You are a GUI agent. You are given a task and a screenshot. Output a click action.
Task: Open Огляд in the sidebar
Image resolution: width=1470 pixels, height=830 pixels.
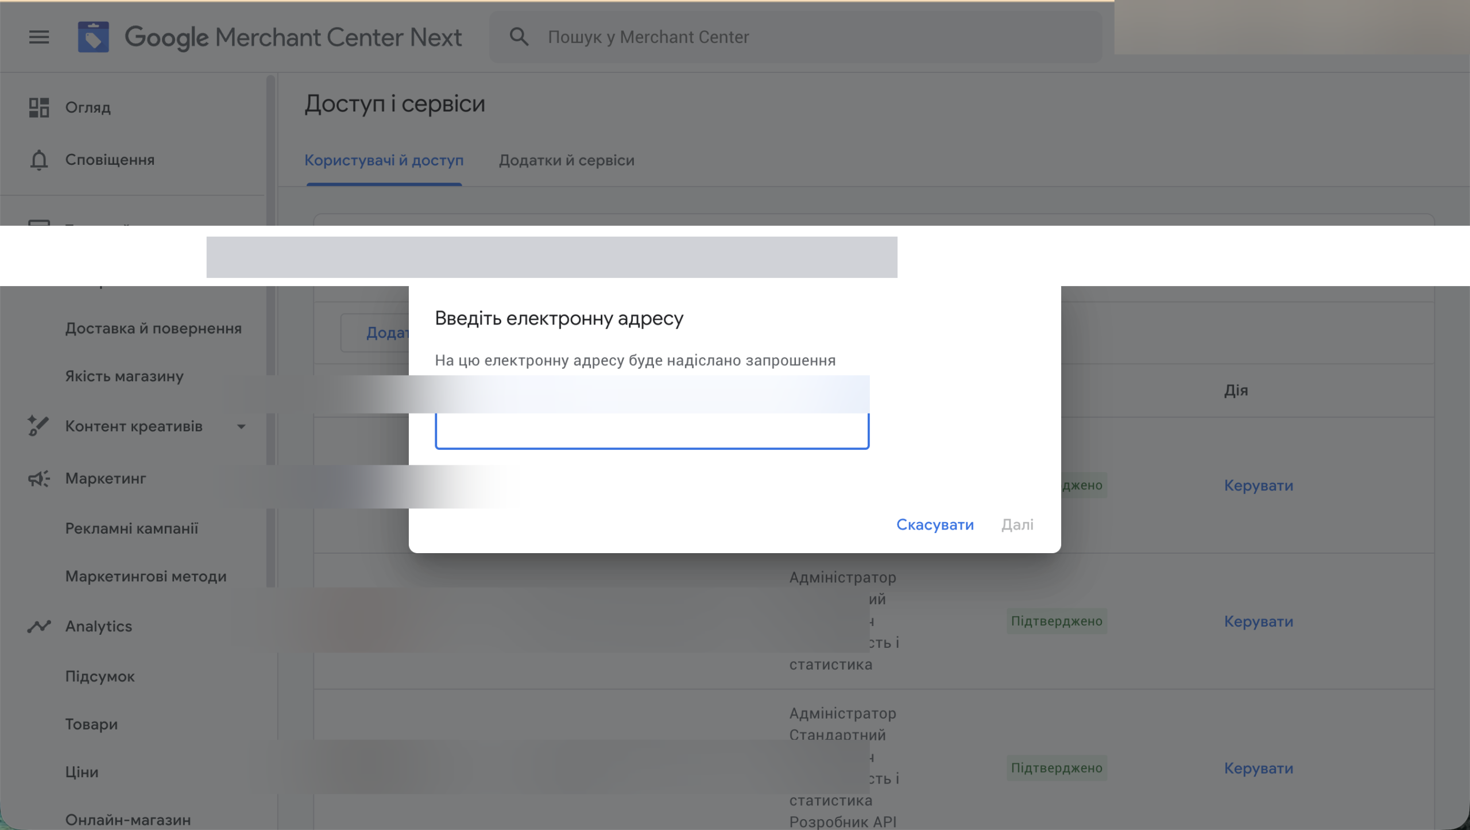click(x=88, y=107)
